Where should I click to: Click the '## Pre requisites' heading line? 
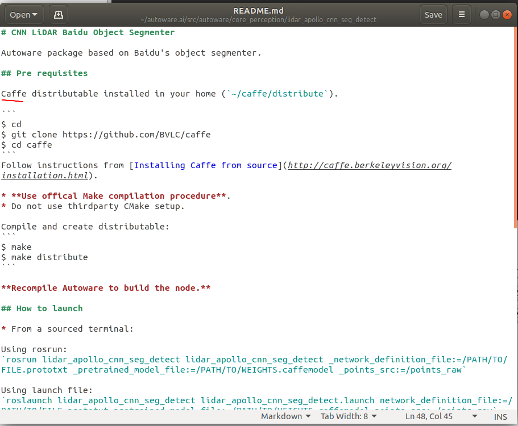point(44,73)
